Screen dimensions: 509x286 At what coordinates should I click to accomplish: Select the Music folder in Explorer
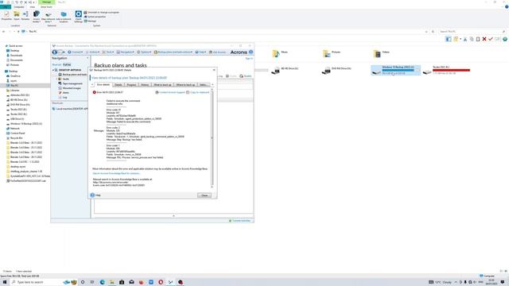pos(280,53)
